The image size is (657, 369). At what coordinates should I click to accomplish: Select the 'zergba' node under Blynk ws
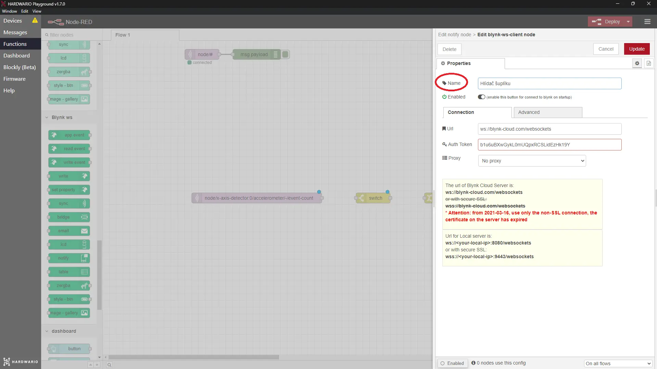(69, 286)
